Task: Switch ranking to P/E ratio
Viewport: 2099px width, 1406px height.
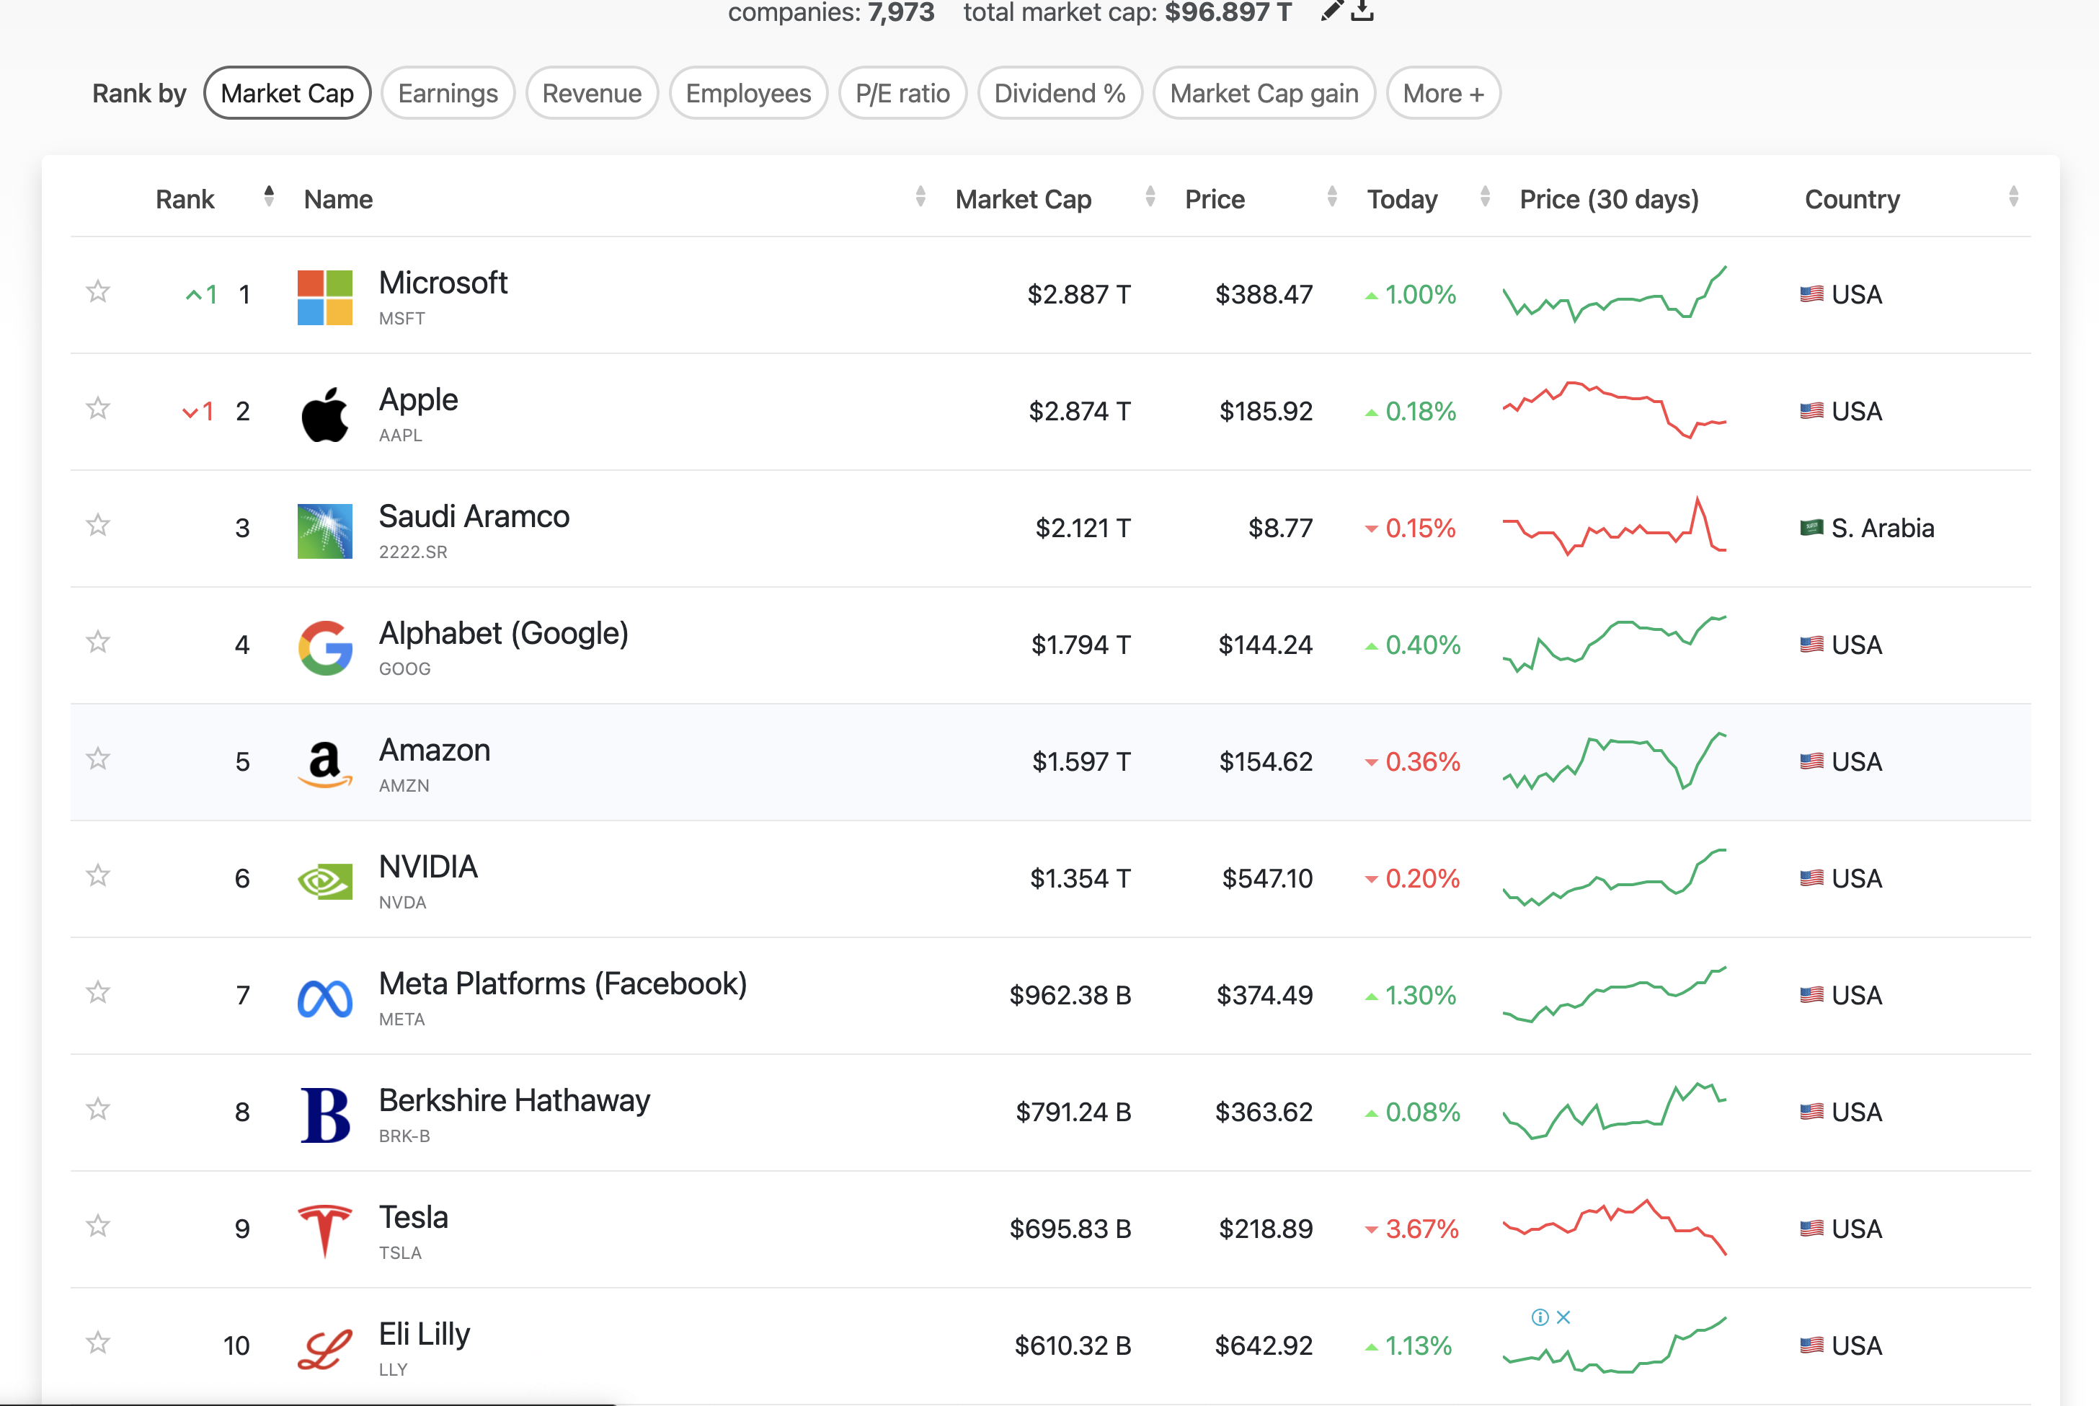Action: point(902,93)
